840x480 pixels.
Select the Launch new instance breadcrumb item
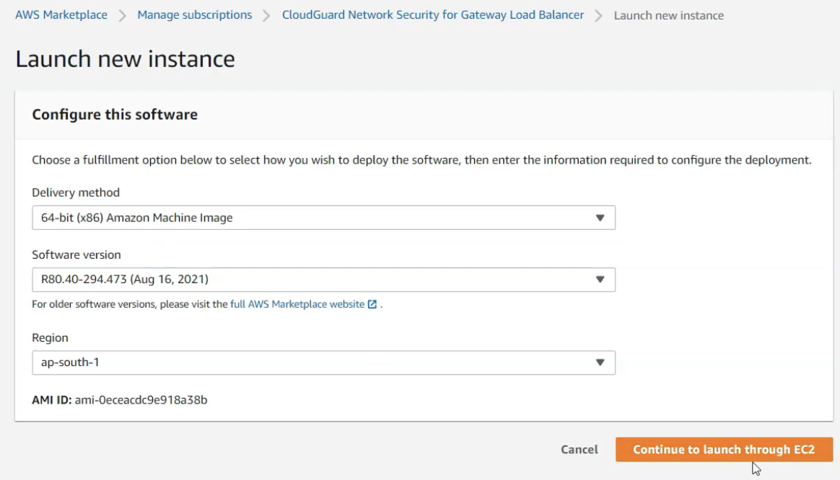pyautogui.click(x=668, y=15)
